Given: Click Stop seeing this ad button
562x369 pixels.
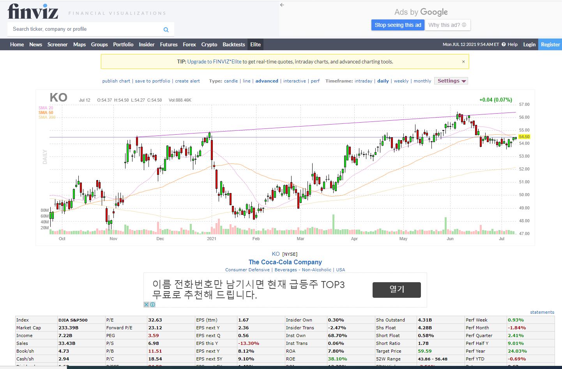Looking at the screenshot, I should pyautogui.click(x=398, y=25).
